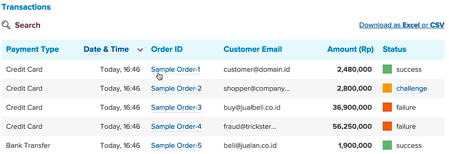This screenshot has height=154, width=449.
Task: Open the challenge status link
Action: [x=412, y=89]
